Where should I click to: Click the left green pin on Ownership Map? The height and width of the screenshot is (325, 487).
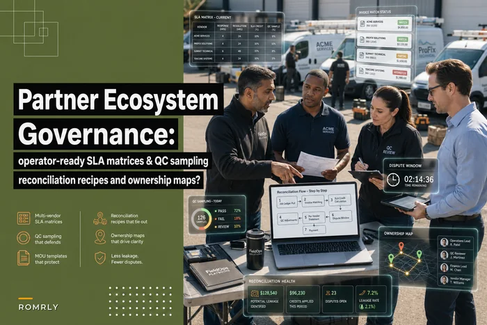click(391, 258)
